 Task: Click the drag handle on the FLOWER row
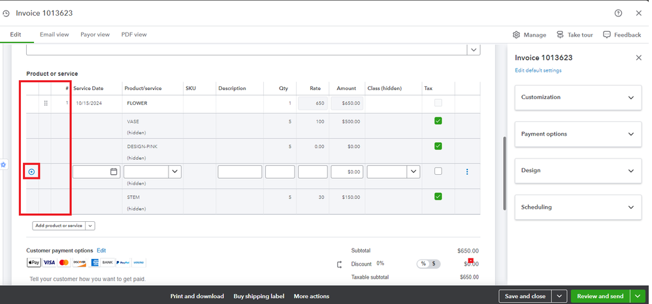(46, 103)
